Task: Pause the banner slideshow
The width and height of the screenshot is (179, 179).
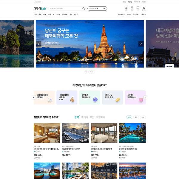Action: (x=86, y=72)
